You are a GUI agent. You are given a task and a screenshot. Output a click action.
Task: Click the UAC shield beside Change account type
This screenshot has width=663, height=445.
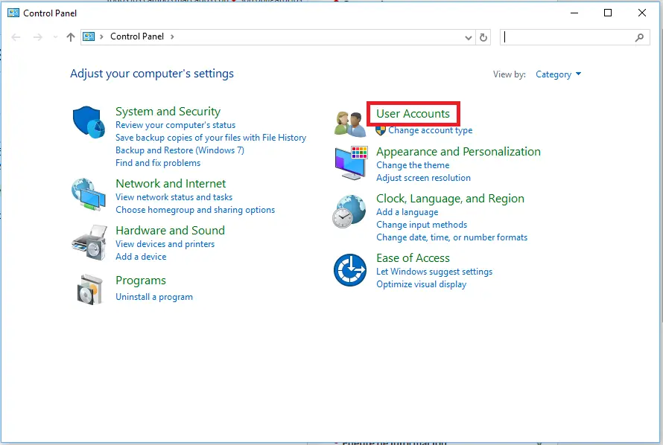coord(381,130)
